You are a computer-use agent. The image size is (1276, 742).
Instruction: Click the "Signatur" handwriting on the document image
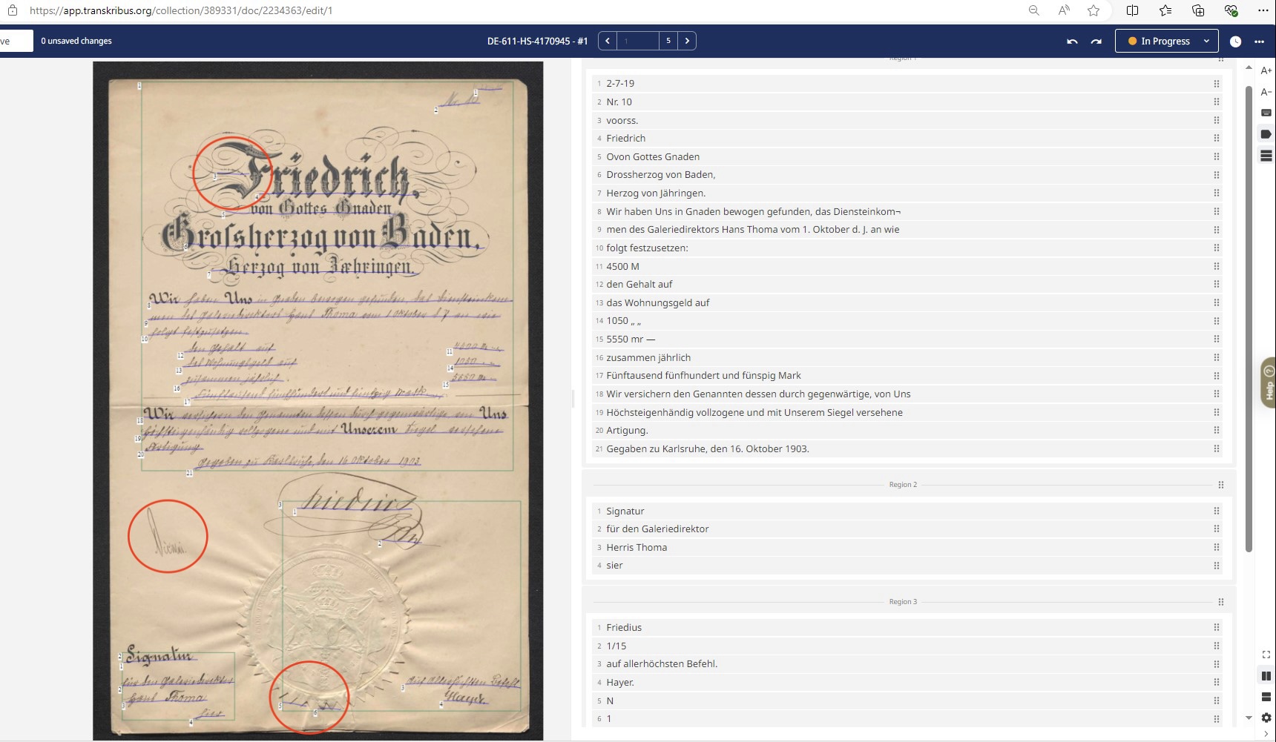[x=160, y=656]
